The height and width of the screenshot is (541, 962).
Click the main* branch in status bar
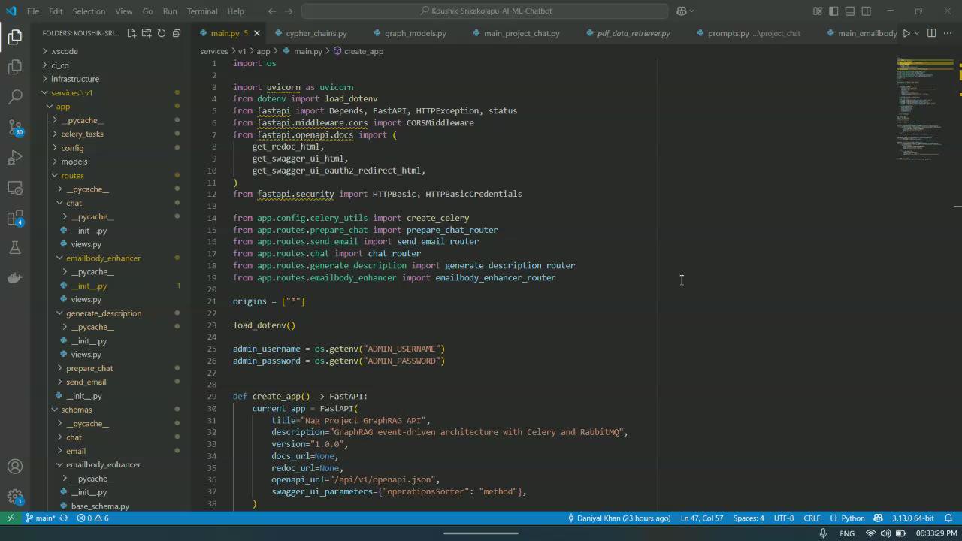[x=41, y=518]
